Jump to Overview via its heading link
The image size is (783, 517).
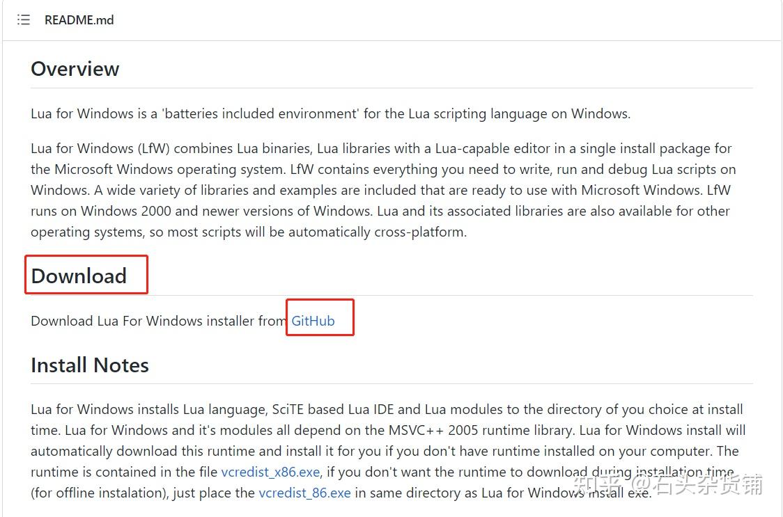pos(75,69)
